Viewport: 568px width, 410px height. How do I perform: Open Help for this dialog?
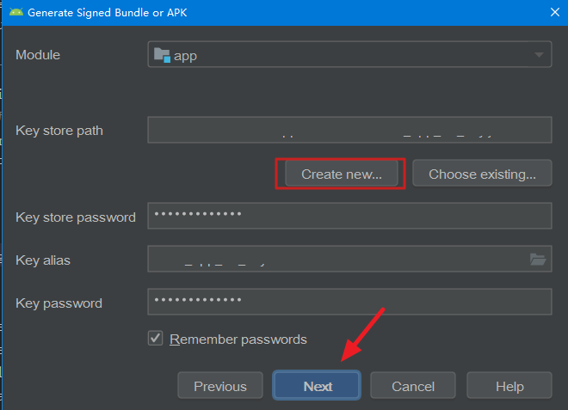(x=509, y=386)
